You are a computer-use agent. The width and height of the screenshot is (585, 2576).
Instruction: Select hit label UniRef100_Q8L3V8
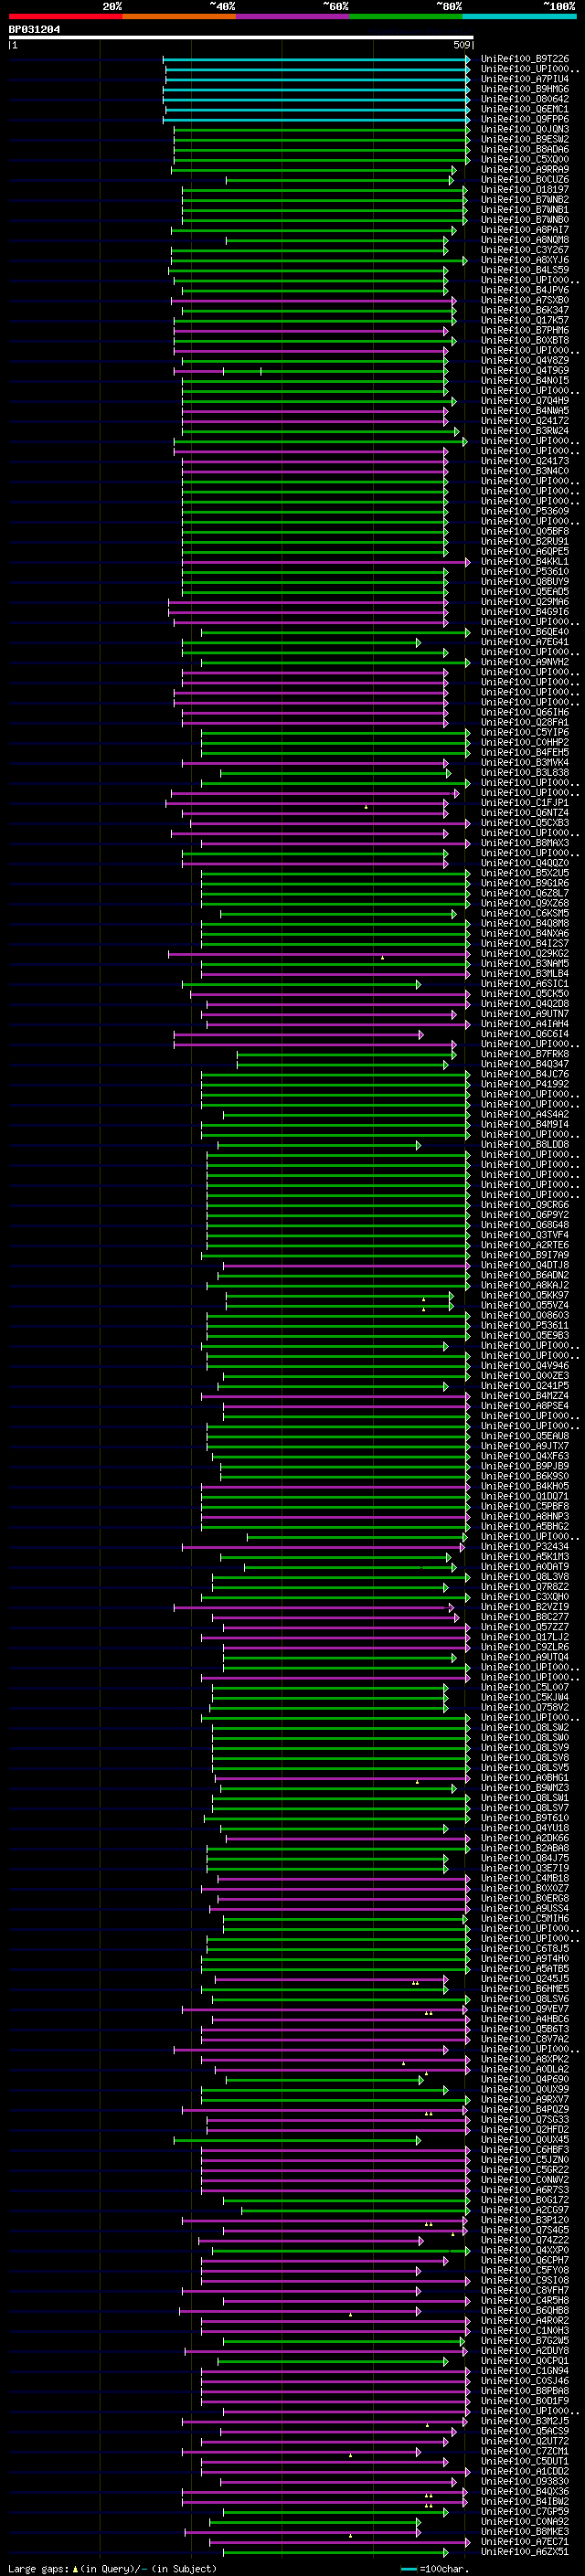click(525, 1577)
